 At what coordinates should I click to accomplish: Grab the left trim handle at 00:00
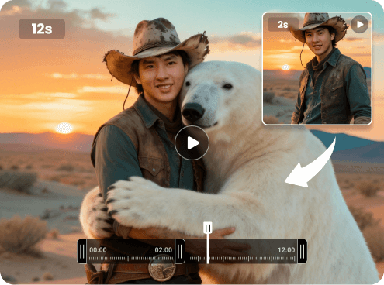click(x=82, y=252)
